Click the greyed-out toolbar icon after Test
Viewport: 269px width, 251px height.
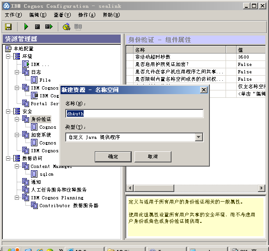coord(78,27)
